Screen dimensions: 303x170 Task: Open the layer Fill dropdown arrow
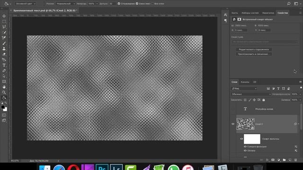pyautogui.click(x=300, y=100)
